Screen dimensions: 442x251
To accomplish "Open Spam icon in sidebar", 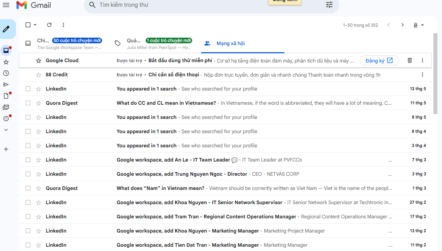I will [6, 119].
